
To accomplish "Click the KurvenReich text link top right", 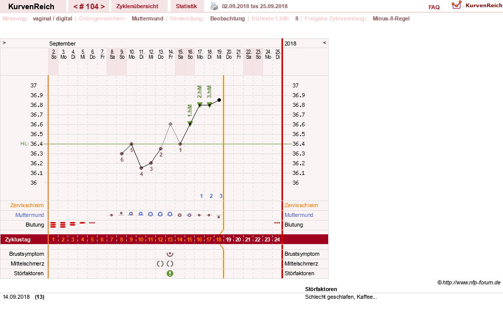I will click(x=484, y=6).
